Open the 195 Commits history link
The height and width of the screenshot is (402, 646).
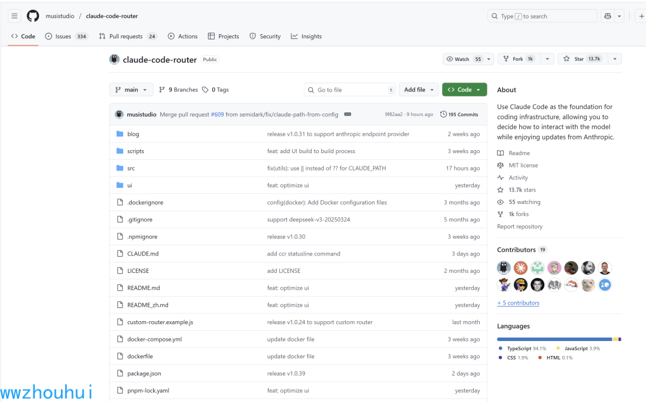point(459,114)
